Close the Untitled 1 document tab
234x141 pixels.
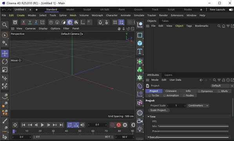(30, 10)
